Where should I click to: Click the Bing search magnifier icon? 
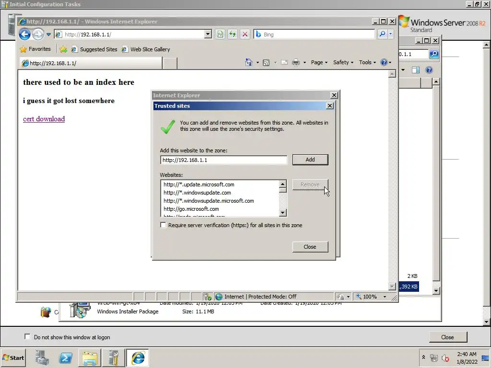tap(382, 34)
